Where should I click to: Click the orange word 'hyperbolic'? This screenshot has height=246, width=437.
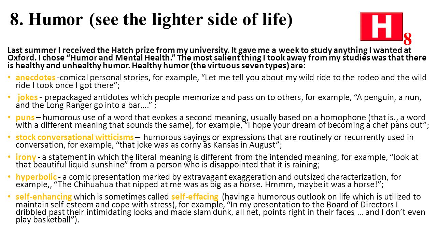pyautogui.click(x=36, y=177)
